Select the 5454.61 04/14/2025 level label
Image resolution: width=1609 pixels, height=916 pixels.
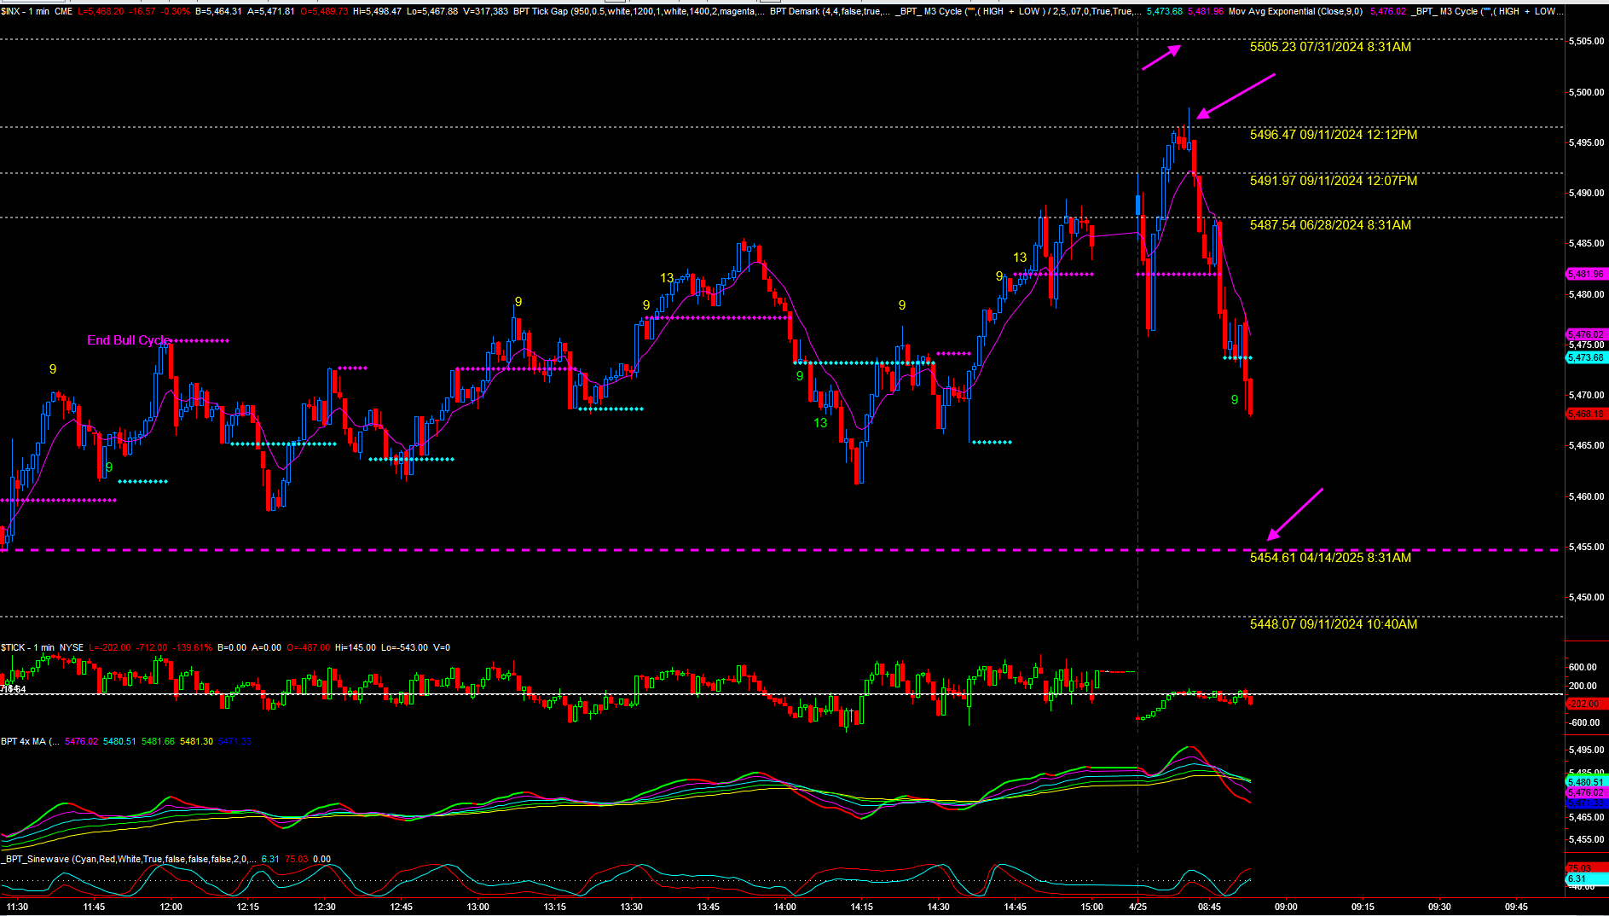tap(1329, 558)
